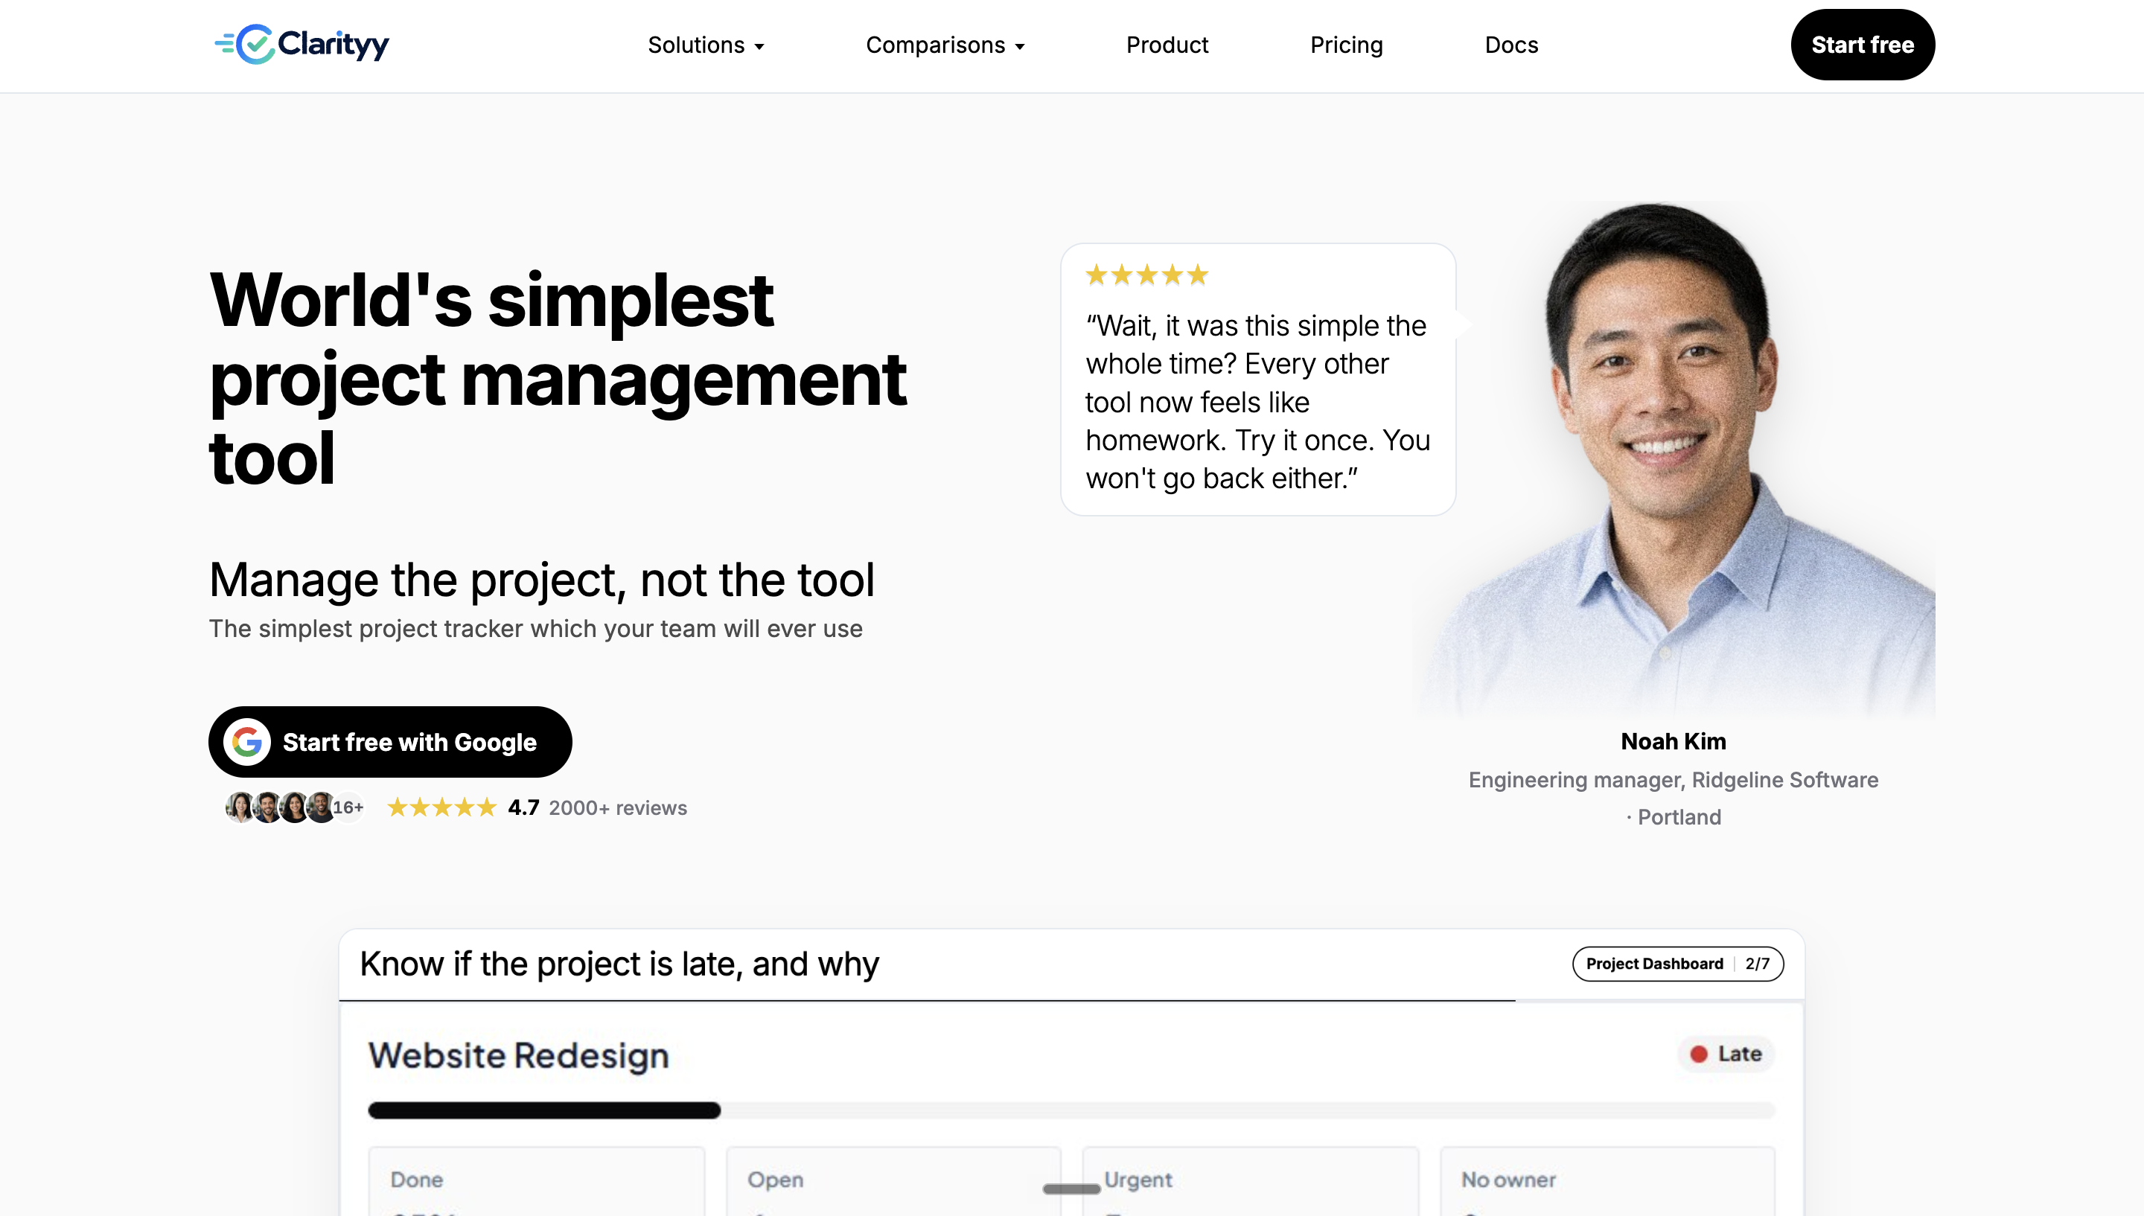Click 'Know if the project is late' heading
This screenshot has width=2144, height=1216.
[619, 964]
